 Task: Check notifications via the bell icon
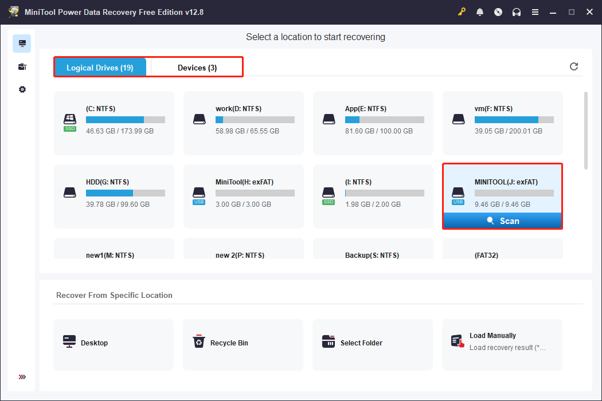point(480,11)
